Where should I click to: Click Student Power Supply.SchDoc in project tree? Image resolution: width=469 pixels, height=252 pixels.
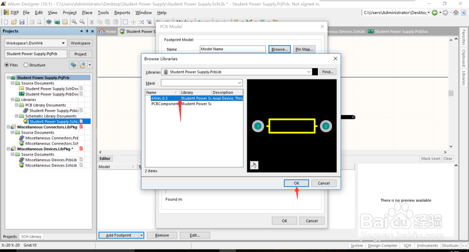tap(52, 88)
